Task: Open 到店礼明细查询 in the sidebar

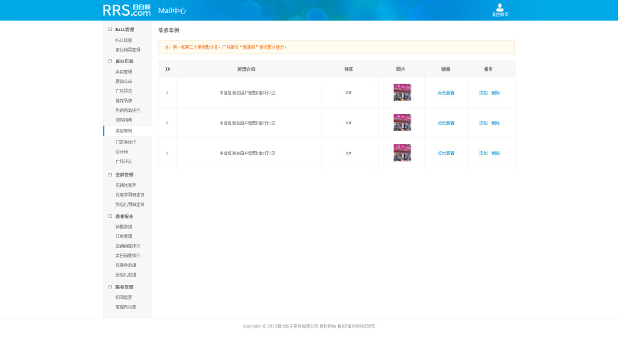Action: coord(130,205)
